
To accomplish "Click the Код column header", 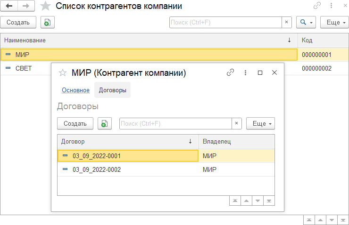I will point(323,40).
